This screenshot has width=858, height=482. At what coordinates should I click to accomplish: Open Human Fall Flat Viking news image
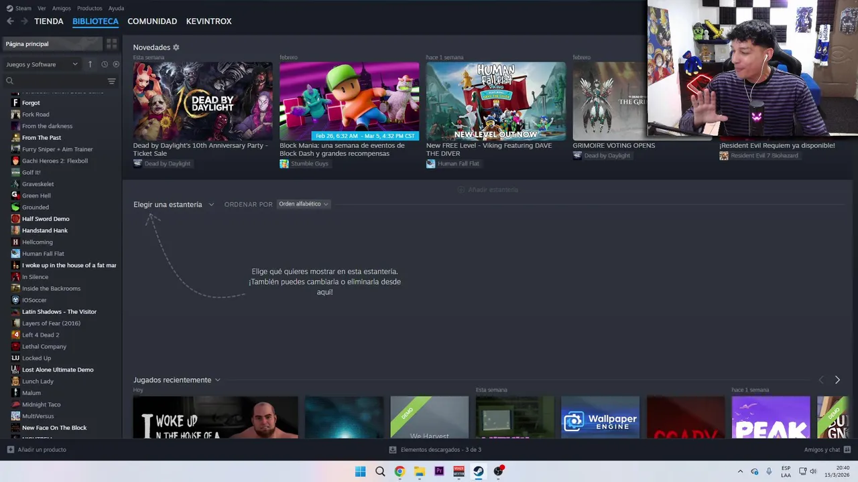496,101
